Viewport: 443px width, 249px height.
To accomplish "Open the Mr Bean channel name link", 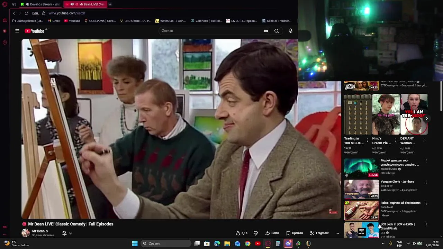I will point(38,231).
